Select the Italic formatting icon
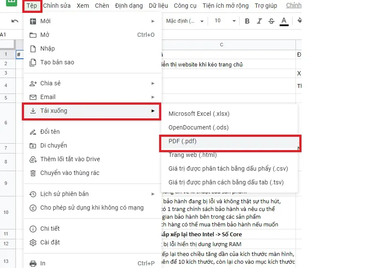This screenshot has height=268, width=389. (x=259, y=20)
